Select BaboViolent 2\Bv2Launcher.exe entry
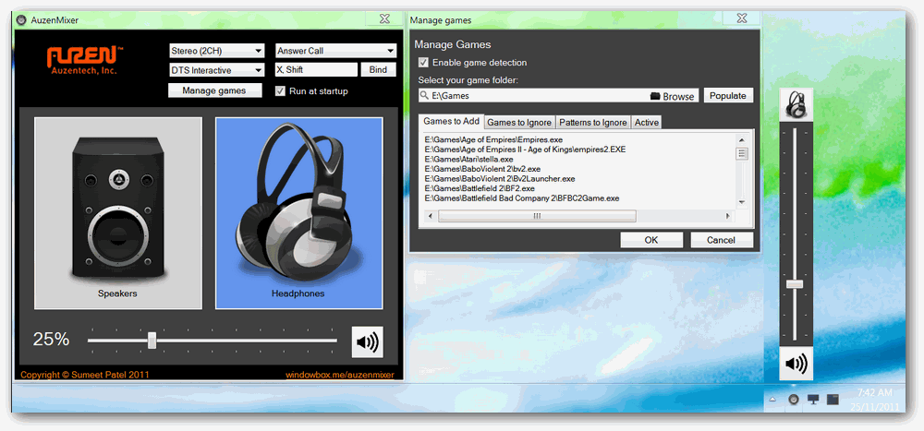Screen dimensions: 924x431 pos(499,178)
